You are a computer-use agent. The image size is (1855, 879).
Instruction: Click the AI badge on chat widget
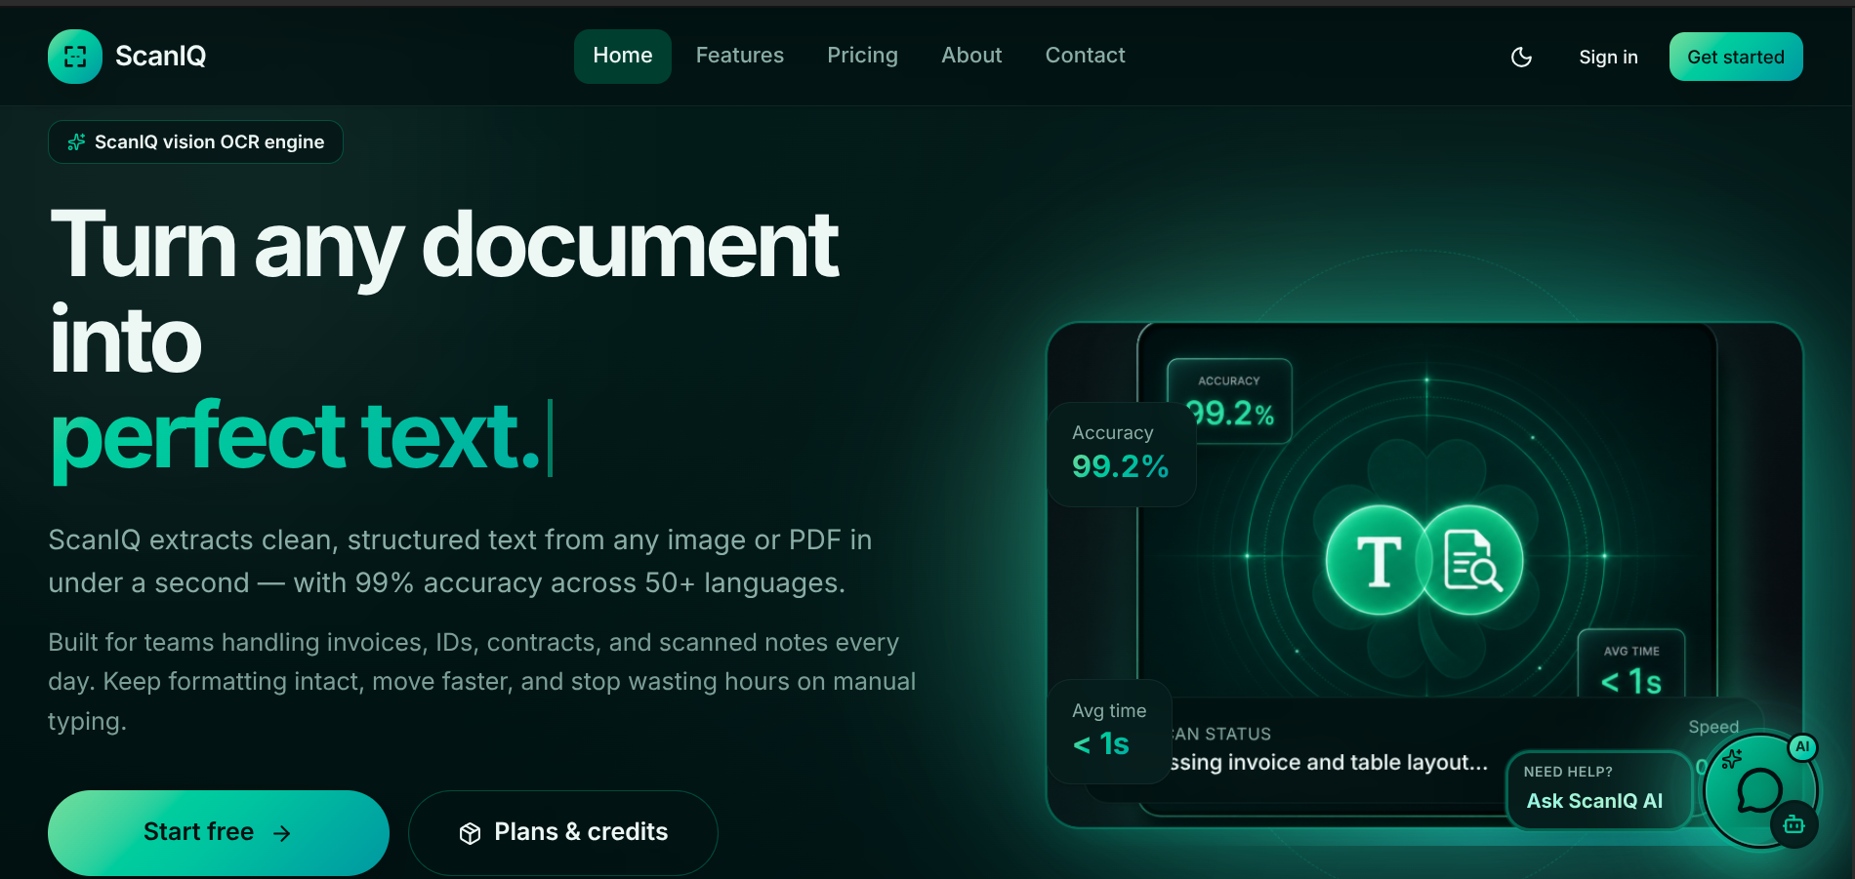pos(1802,747)
